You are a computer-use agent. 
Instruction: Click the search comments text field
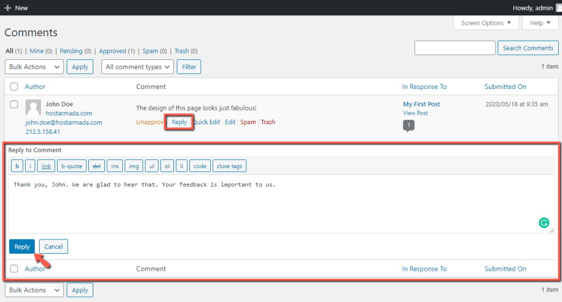click(x=455, y=48)
